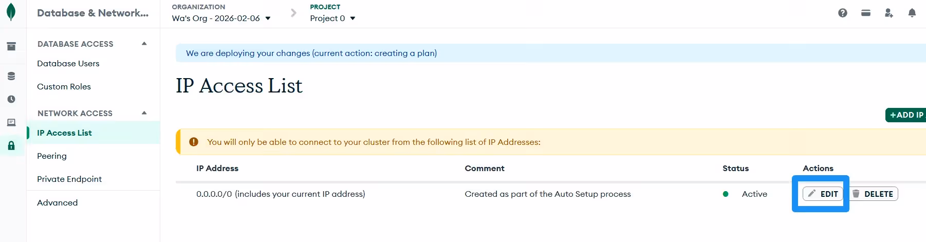View notifications bell icon
Screen dimensions: 926x242
click(912, 13)
